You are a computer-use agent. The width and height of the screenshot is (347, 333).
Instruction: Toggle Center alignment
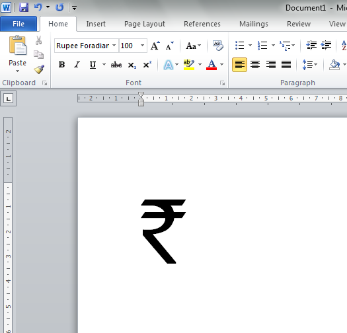[255, 65]
